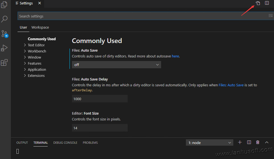The width and height of the screenshot is (274, 159).
Task: Open Source Control with 11 changes
Action: (4, 34)
